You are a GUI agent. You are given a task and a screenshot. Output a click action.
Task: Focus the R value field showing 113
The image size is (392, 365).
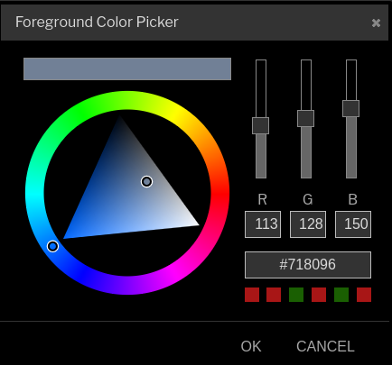263,224
